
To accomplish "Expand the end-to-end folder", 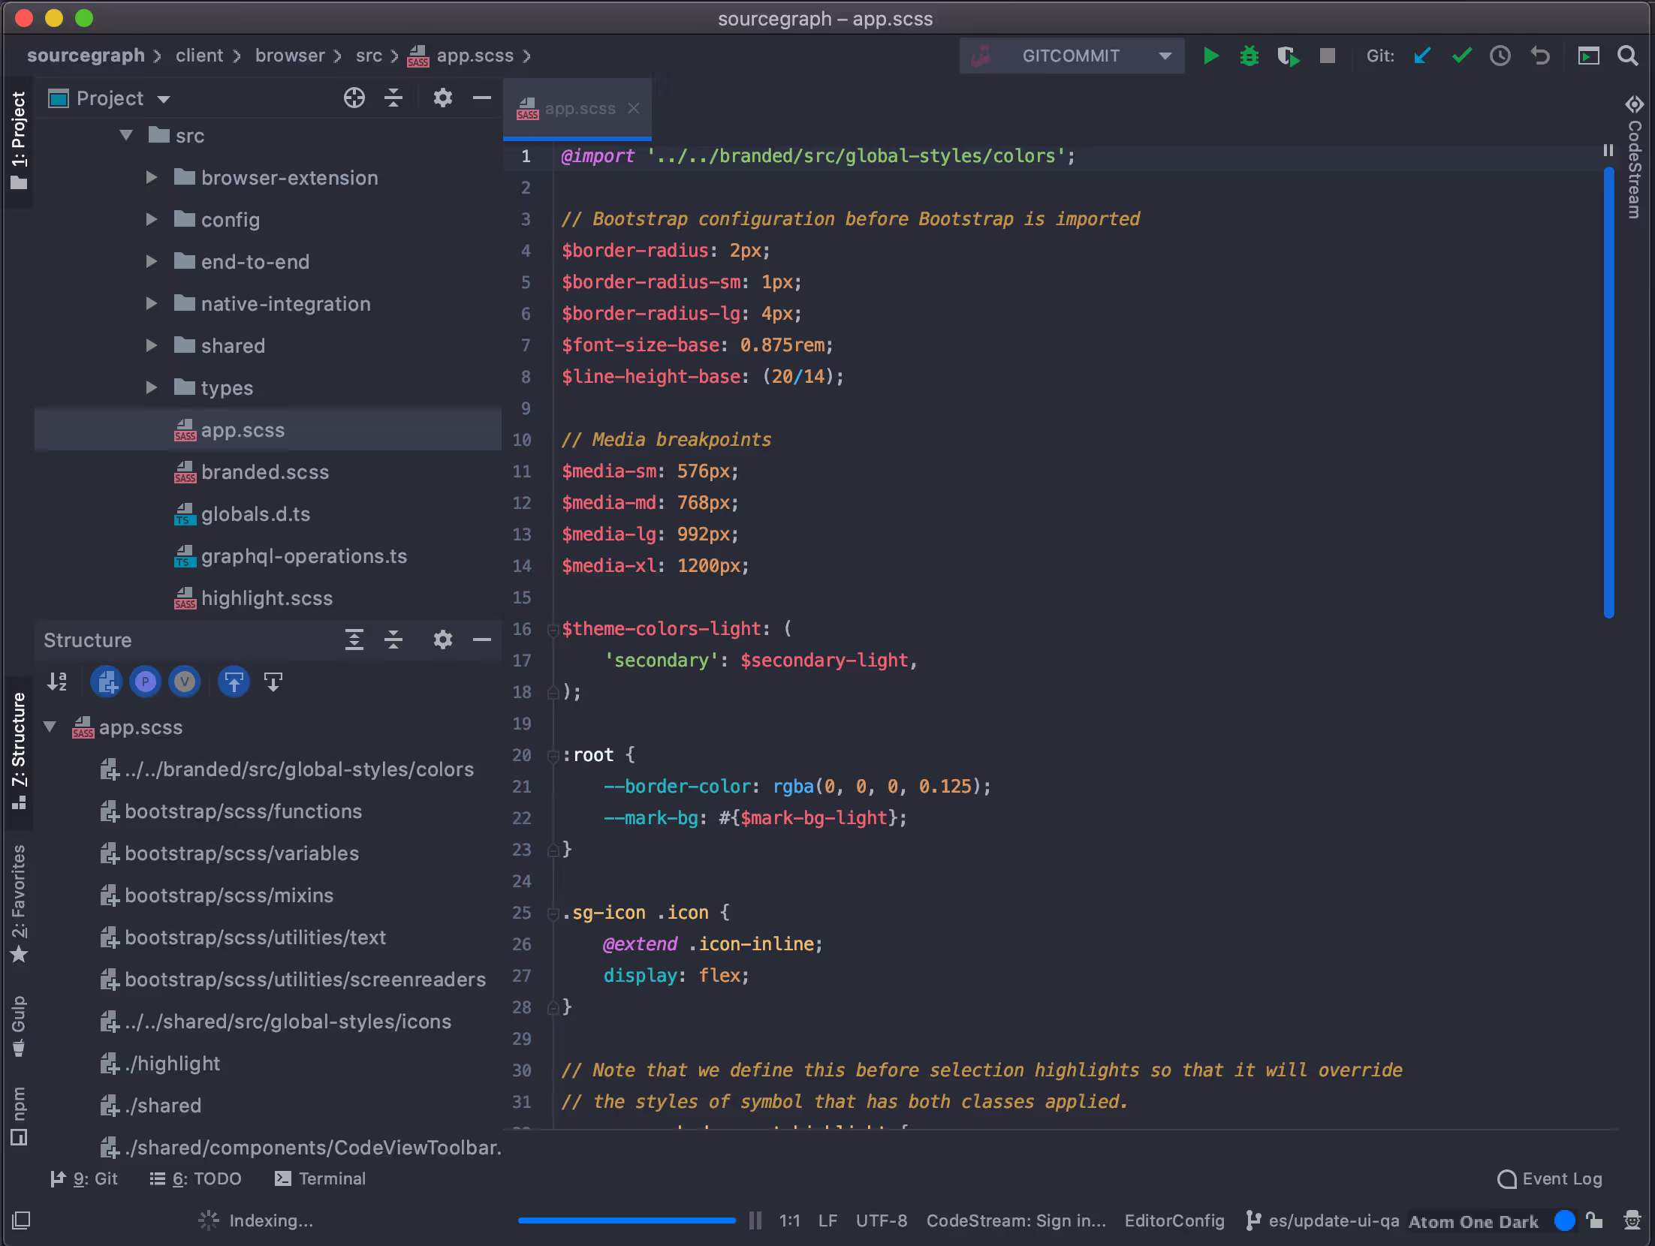I will click(152, 262).
